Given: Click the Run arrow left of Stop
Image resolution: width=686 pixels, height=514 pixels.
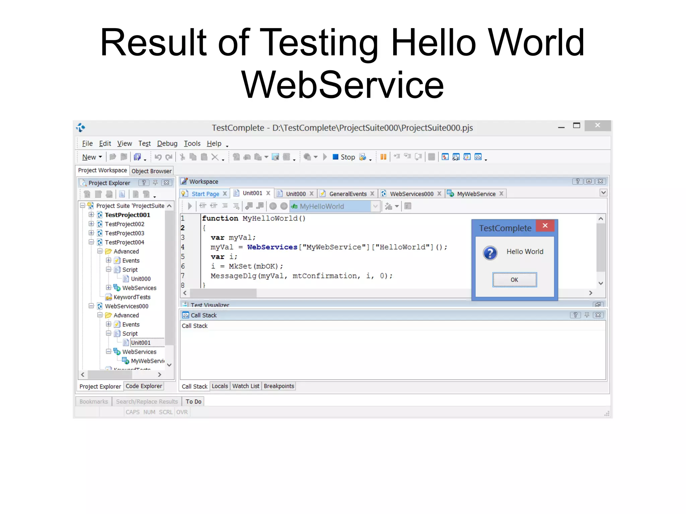Looking at the screenshot, I should pos(325,157).
